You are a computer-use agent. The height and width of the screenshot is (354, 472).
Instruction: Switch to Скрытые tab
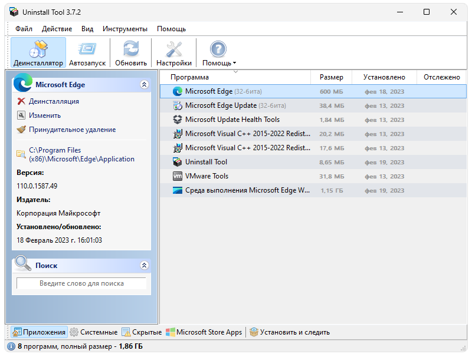[x=141, y=332]
